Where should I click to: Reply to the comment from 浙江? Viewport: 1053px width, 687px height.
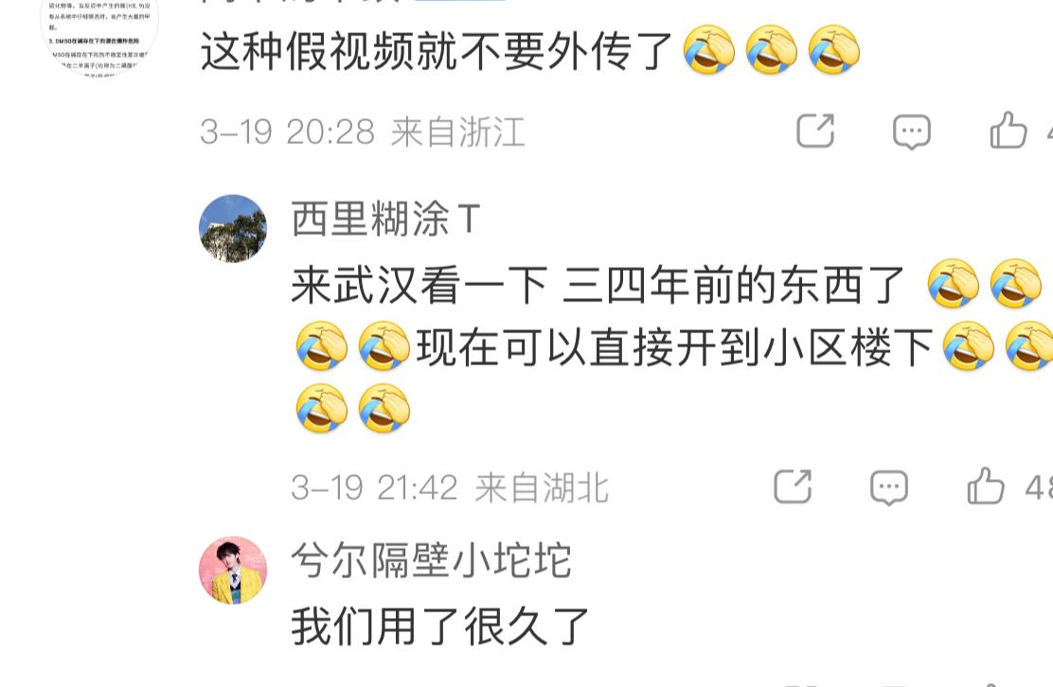911,132
